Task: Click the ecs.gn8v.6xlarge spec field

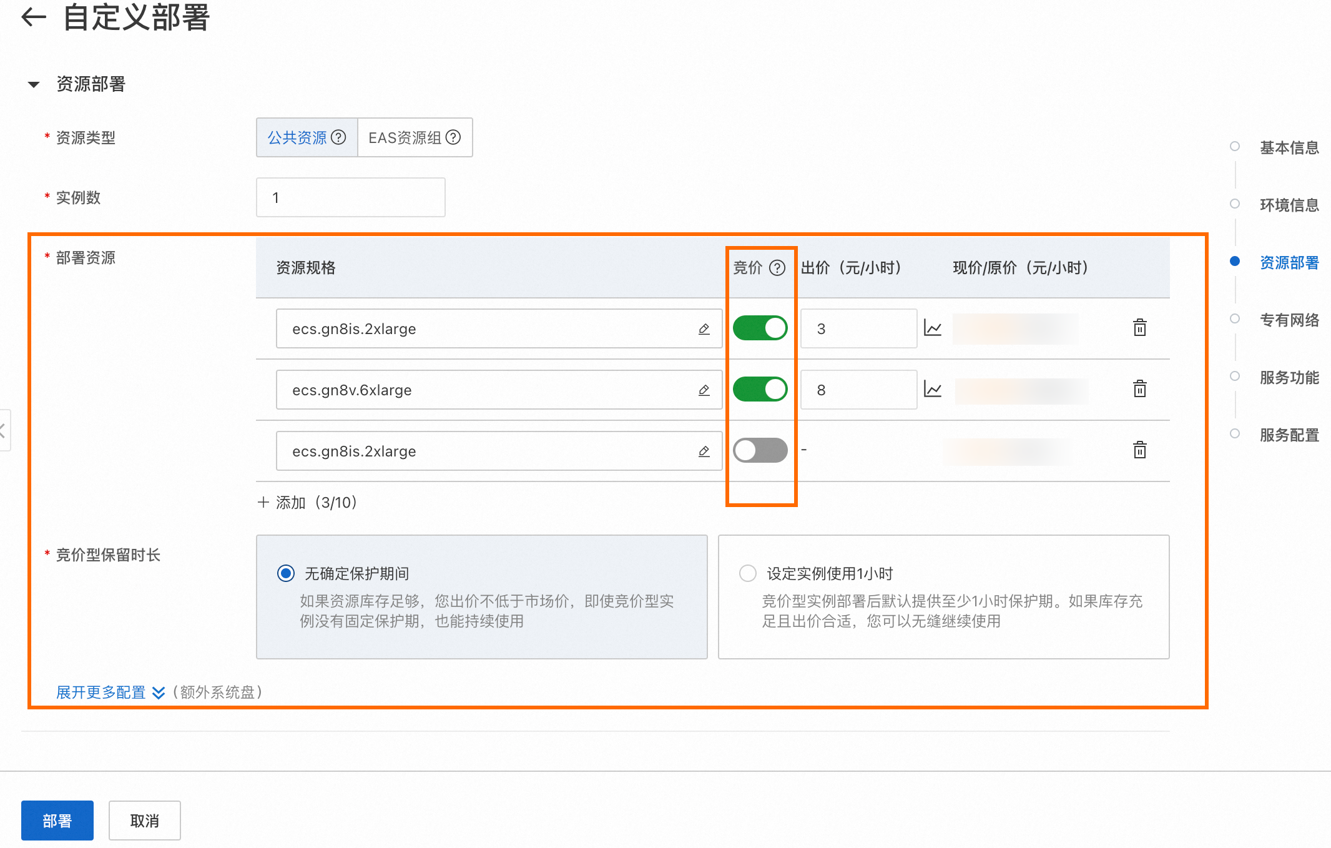Action: click(x=499, y=390)
